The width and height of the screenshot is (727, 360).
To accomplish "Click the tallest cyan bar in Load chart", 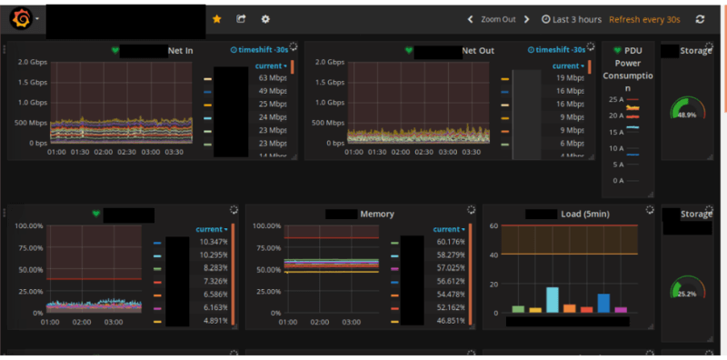I will [553, 300].
